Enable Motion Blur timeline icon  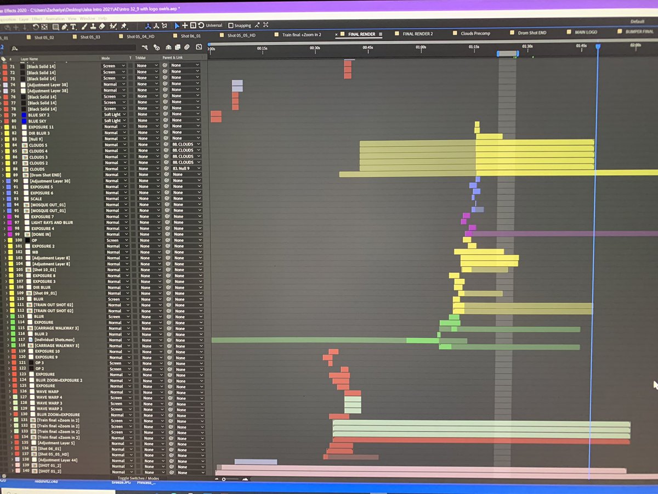coord(187,47)
